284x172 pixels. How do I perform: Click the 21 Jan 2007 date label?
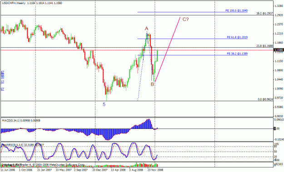click(45, 170)
